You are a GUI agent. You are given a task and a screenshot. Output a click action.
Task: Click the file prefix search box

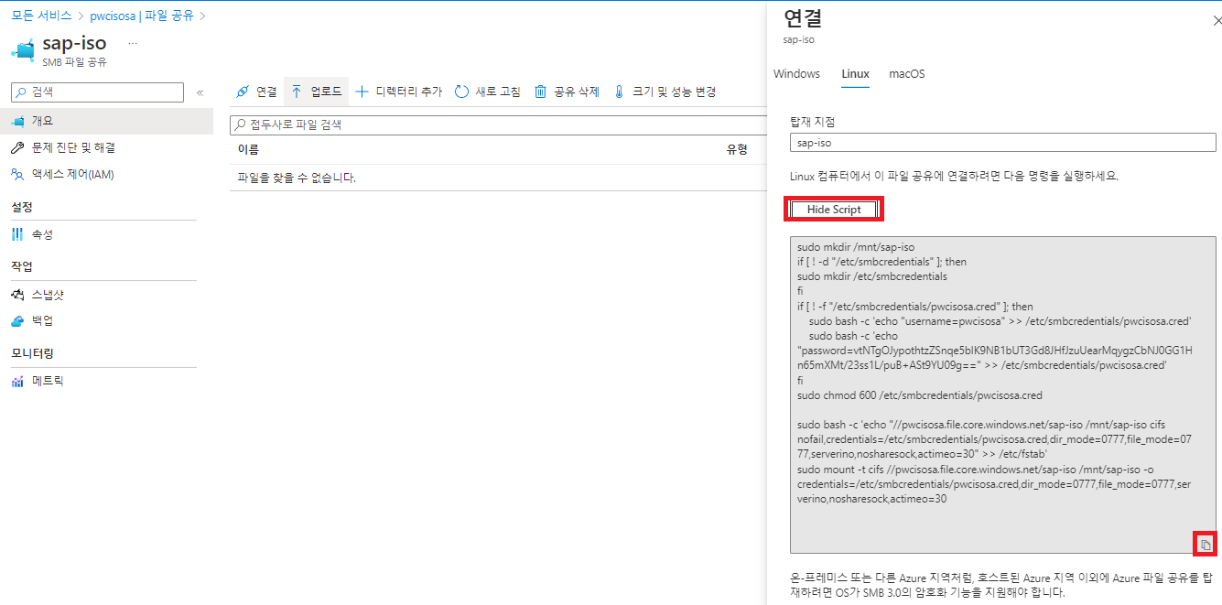click(x=499, y=124)
